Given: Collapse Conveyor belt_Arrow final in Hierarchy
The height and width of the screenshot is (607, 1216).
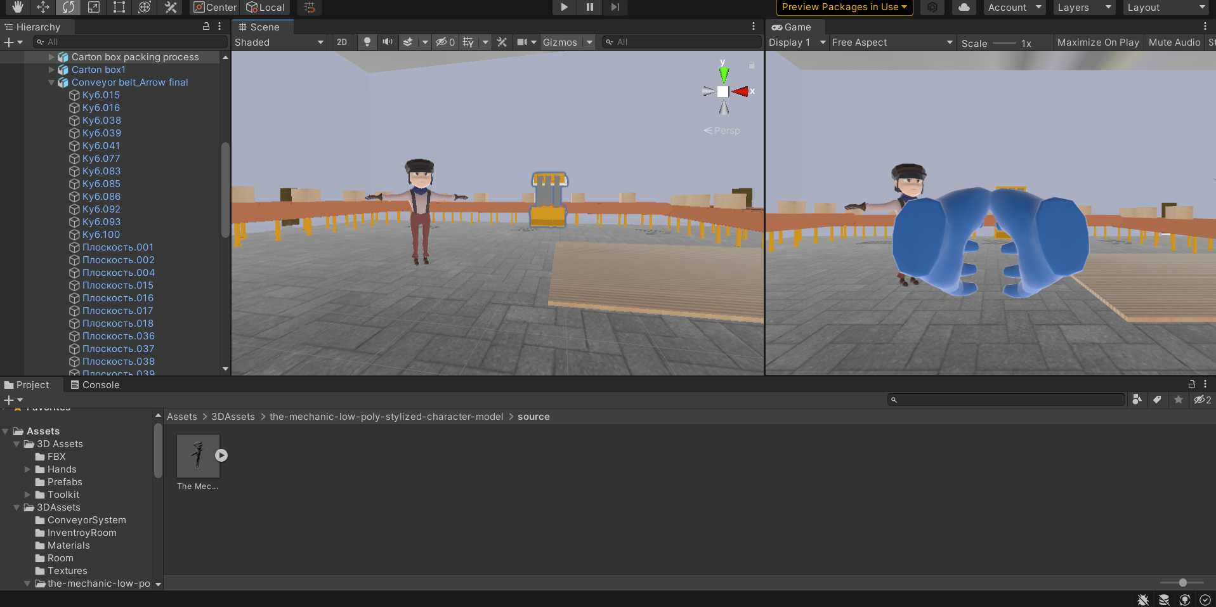Looking at the screenshot, I should pos(51,82).
